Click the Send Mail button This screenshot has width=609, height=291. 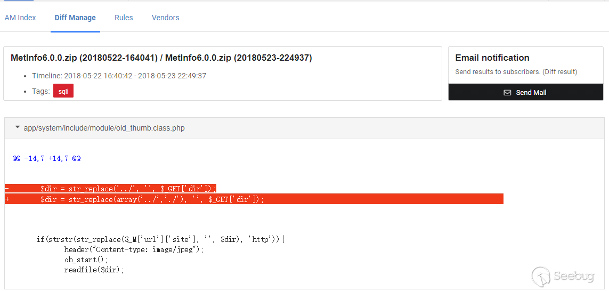[525, 92]
